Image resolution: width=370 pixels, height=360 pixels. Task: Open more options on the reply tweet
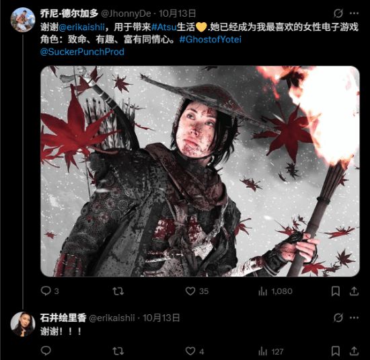click(354, 318)
